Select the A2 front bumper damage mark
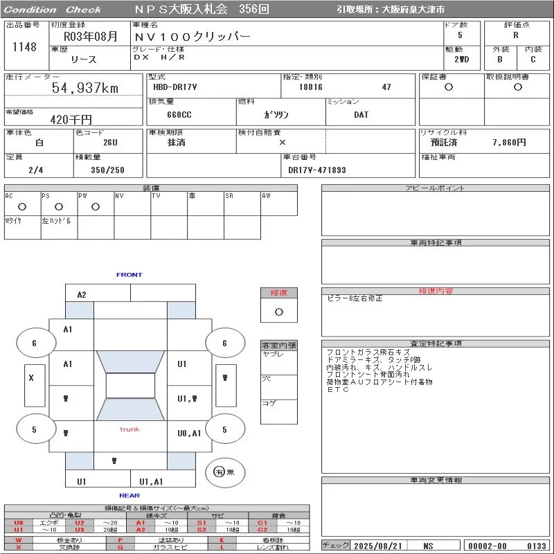554x554 pixels. tap(82, 294)
